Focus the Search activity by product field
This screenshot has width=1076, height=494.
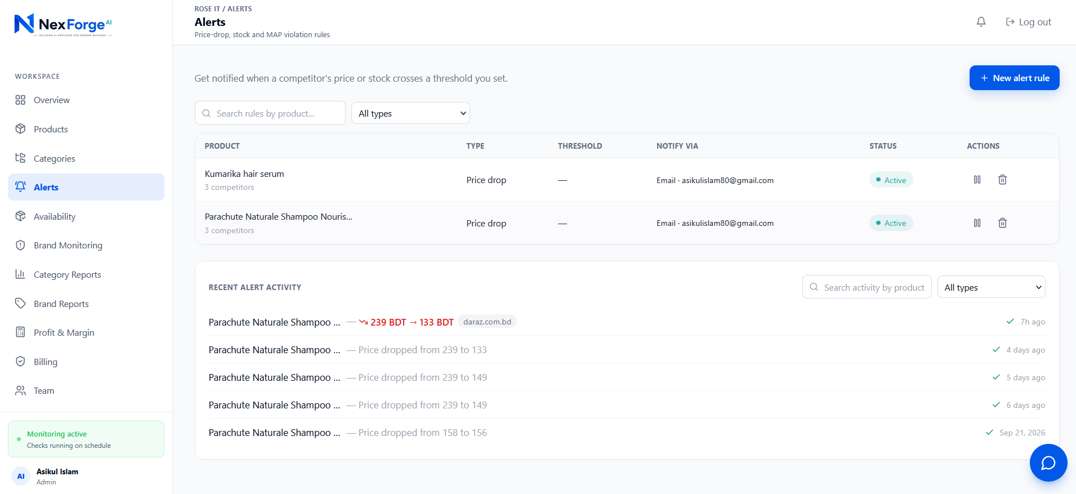tap(867, 287)
